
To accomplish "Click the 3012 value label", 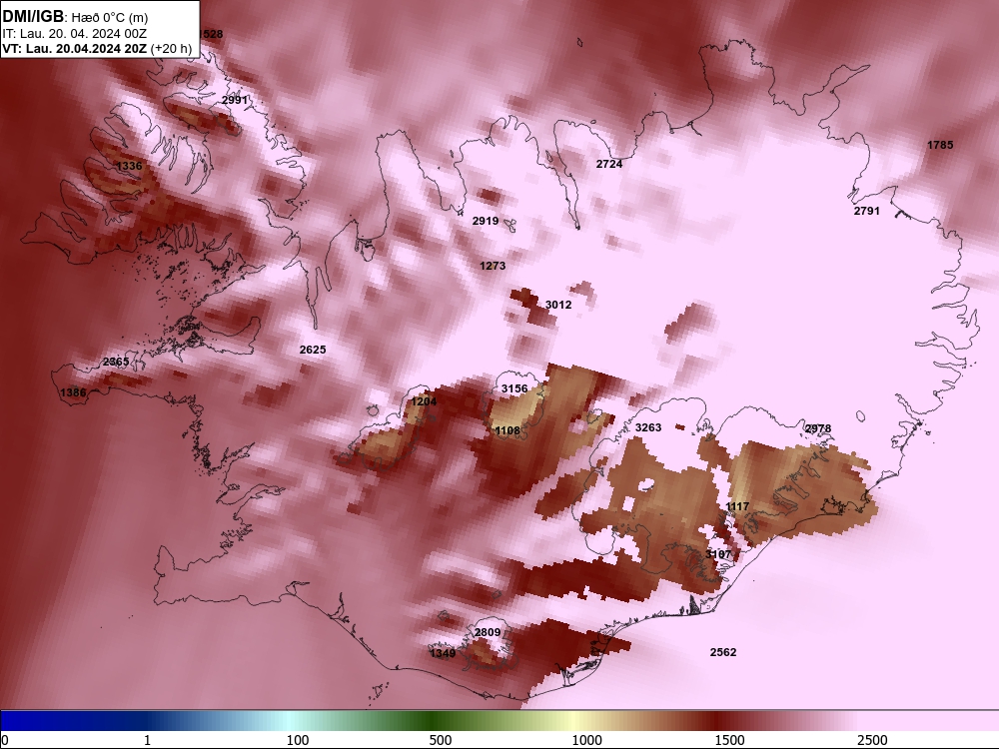I will click(x=558, y=305).
